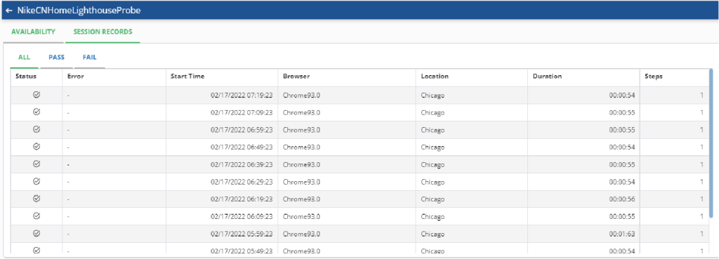Show all session records with ALL filter
The image size is (719, 259).
point(25,58)
